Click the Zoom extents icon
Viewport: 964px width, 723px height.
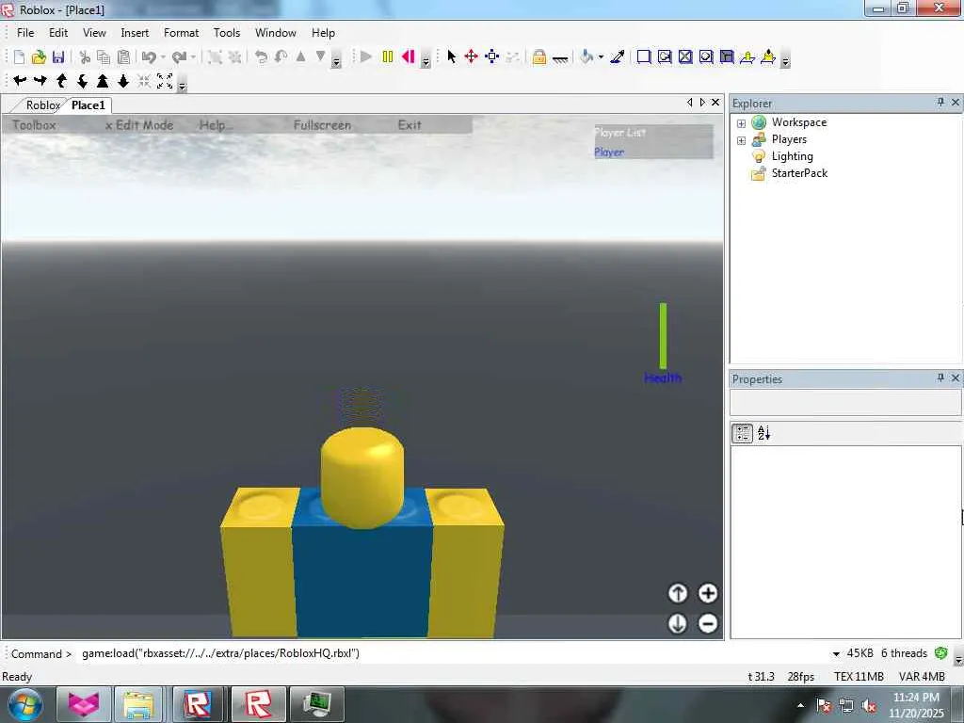[165, 81]
